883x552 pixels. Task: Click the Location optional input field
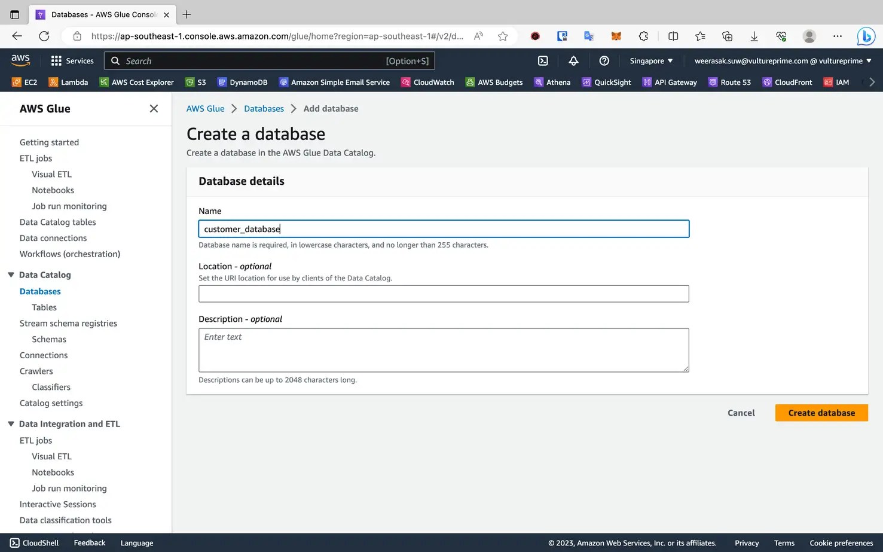point(444,294)
